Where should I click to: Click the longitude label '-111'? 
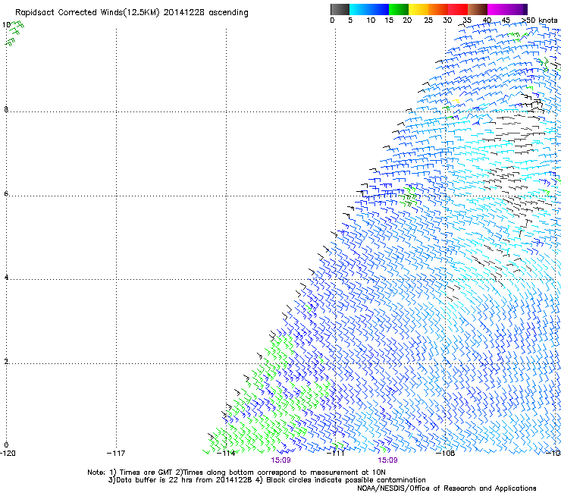[x=336, y=454]
